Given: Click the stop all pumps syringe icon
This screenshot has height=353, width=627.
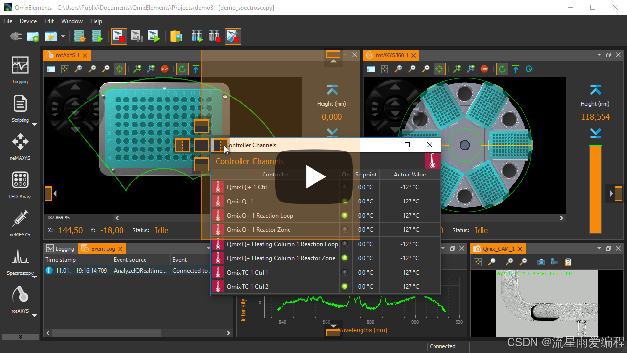Looking at the screenshot, I should [x=215, y=37].
